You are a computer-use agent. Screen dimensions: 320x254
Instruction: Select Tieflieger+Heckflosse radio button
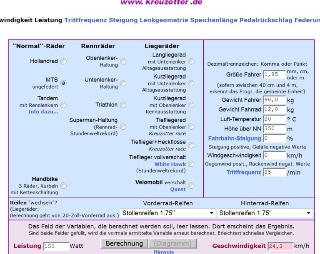(191, 145)
